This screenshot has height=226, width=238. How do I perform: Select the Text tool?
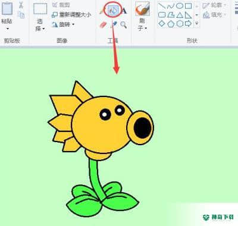124,10
